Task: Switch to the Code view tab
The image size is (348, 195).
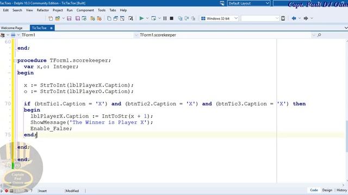Action: click(314, 190)
